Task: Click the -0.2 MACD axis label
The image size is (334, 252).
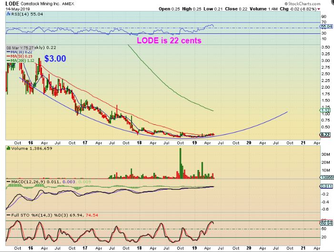Action: [325, 194]
